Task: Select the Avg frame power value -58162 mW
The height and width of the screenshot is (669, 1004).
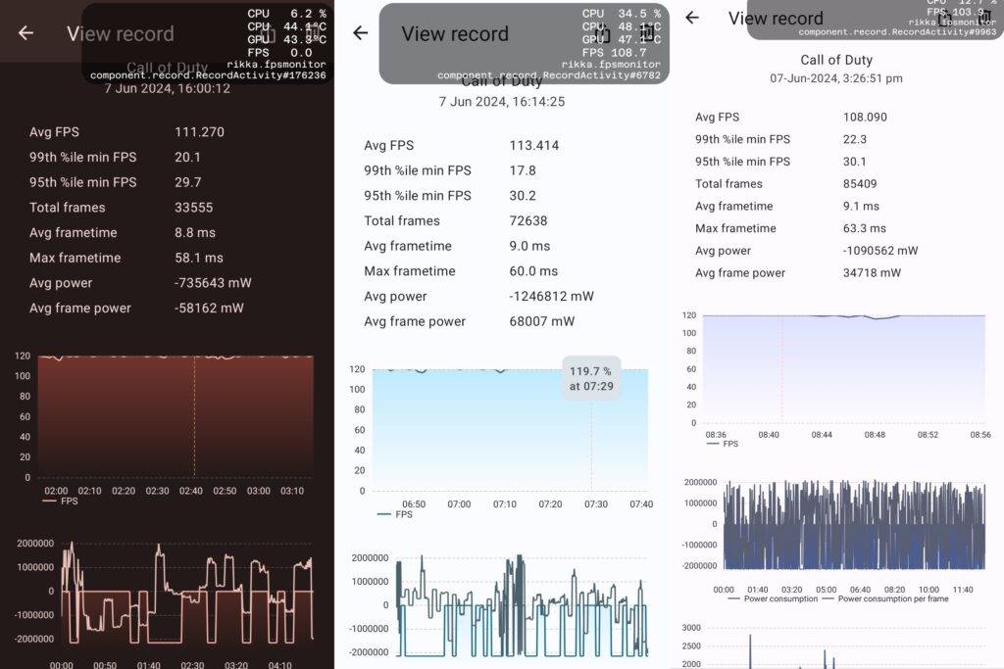Action: (x=209, y=308)
